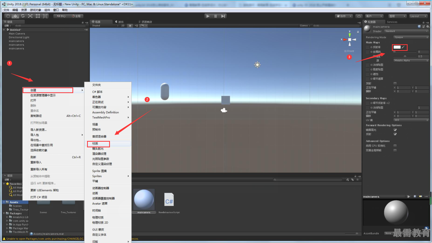
Task: Lock the Hierarchy panel
Action: point(83,22)
